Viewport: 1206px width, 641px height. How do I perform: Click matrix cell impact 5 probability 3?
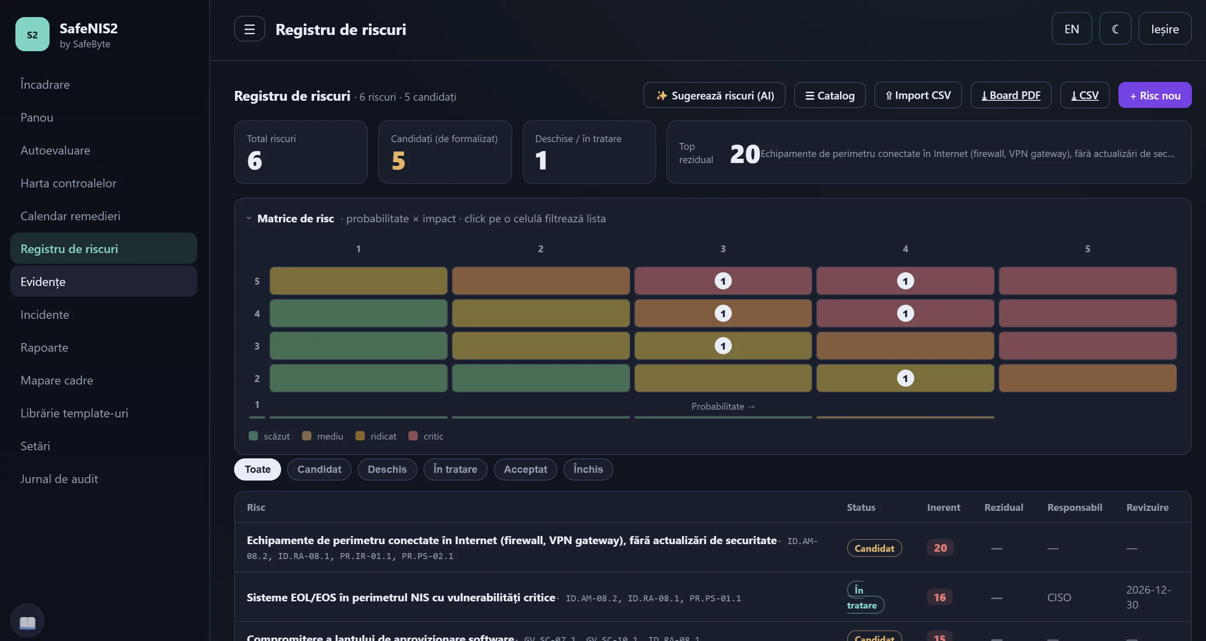pos(723,281)
